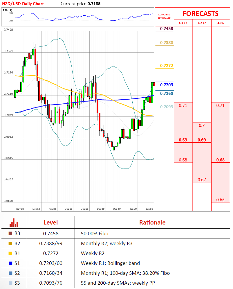Open the Q1 17 forecast column header

point(183,23)
